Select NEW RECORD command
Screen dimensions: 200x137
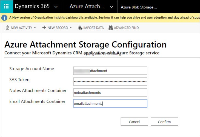pyautogui.click(x=58, y=28)
